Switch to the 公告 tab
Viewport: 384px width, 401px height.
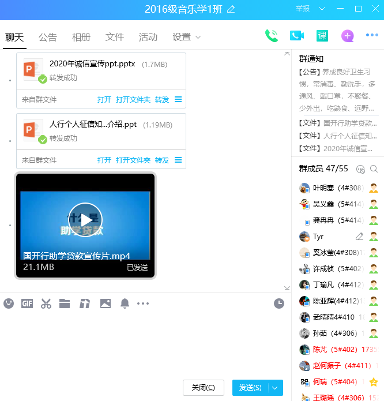[48, 38]
